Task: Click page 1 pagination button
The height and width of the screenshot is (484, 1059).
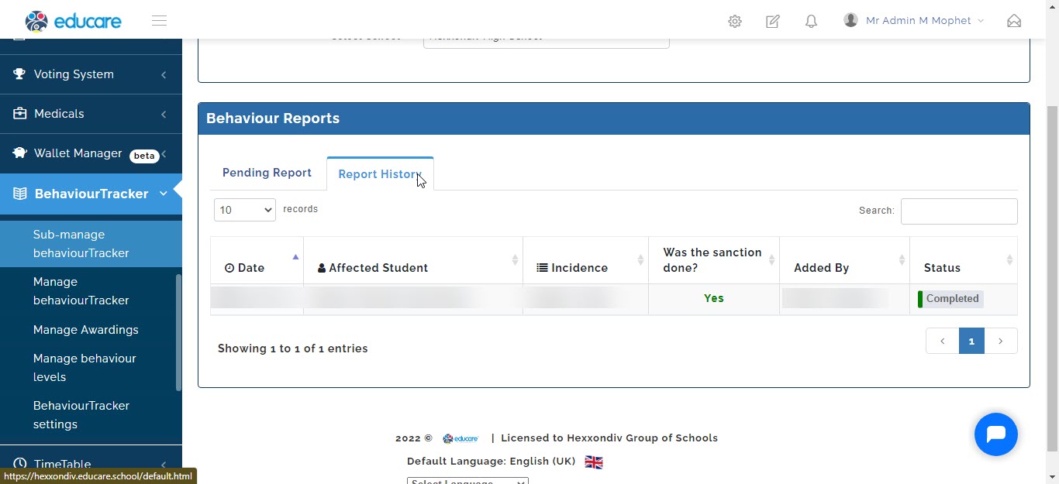Action: 971,341
